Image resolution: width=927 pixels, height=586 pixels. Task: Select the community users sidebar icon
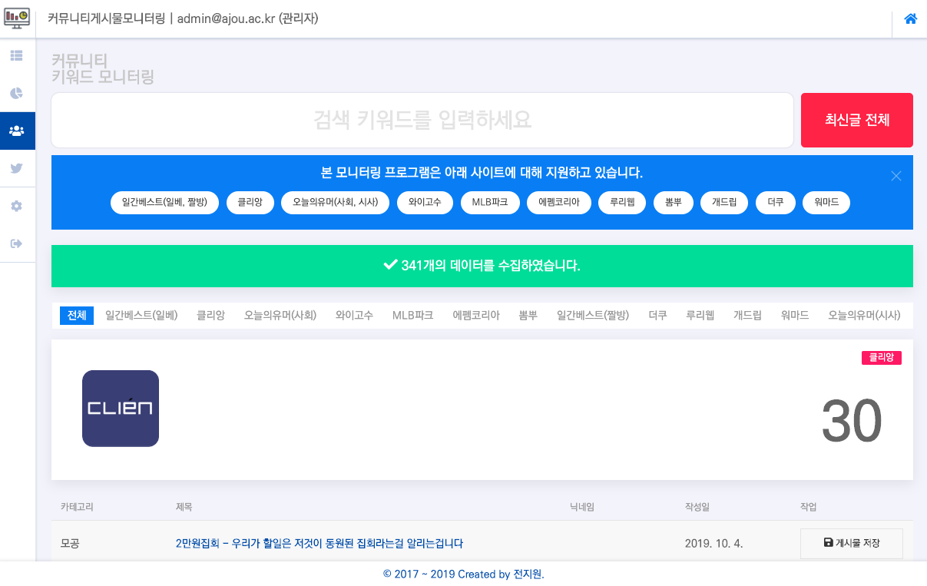pyautogui.click(x=16, y=131)
